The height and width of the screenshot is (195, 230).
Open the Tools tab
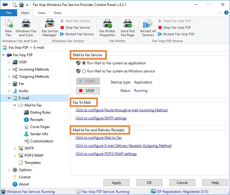tap(57, 13)
